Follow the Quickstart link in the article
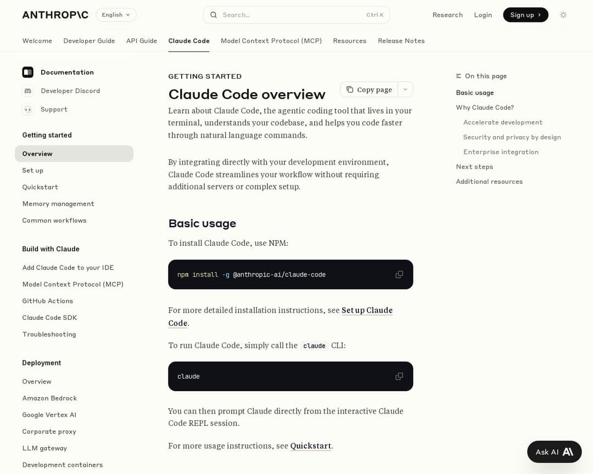593x474 pixels. point(310,446)
